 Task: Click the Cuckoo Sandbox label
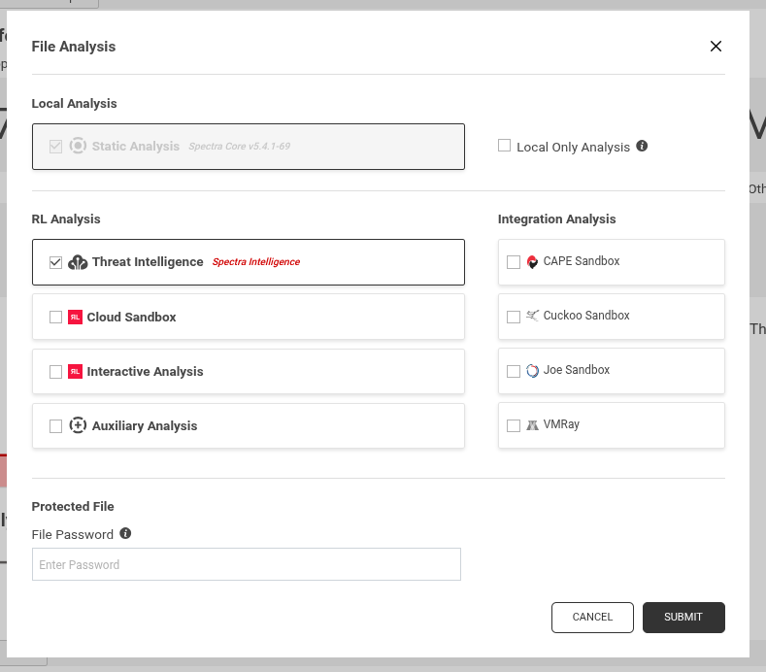click(586, 316)
